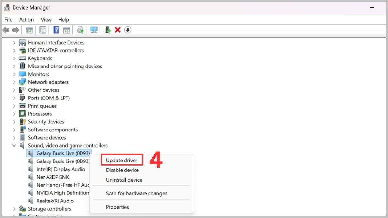Click the Monitors display icon
This screenshot has width=388, height=218.
coord(22,74)
